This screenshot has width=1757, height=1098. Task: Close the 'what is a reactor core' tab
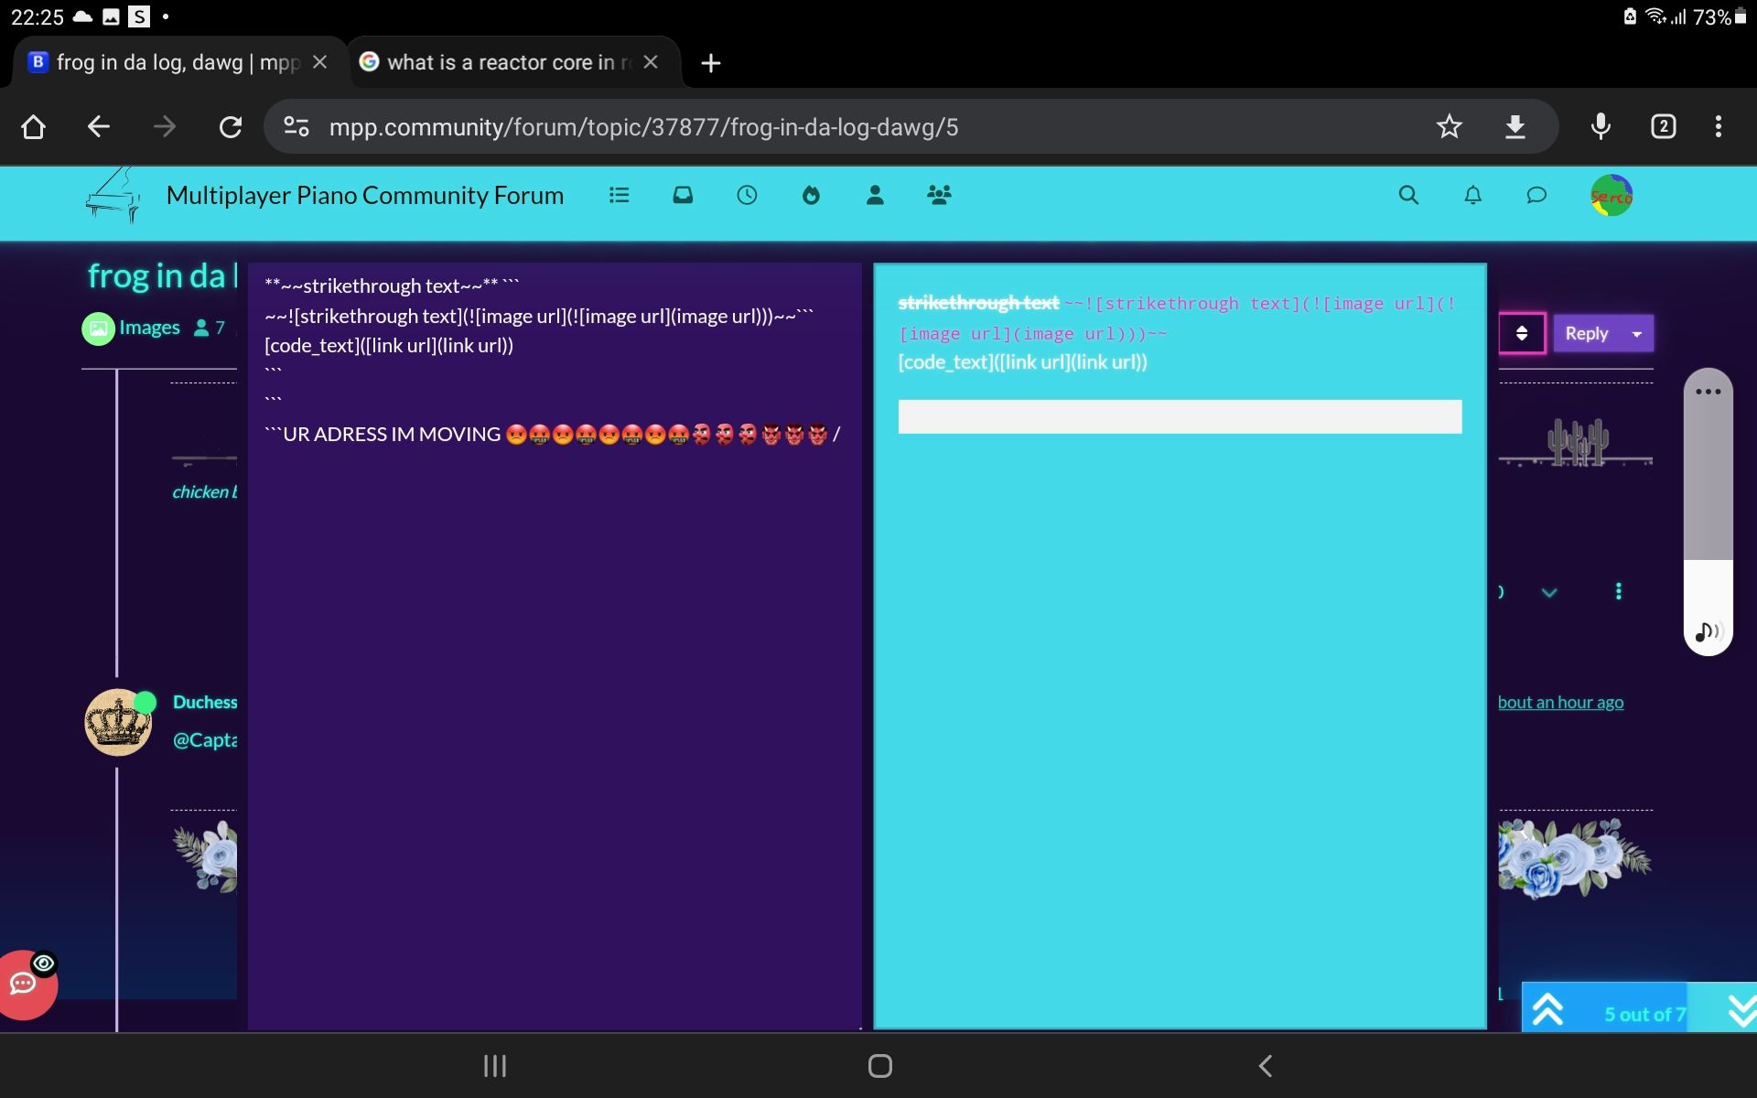(651, 62)
